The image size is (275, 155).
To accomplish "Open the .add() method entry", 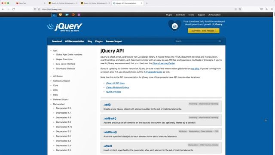I will point(107,105).
